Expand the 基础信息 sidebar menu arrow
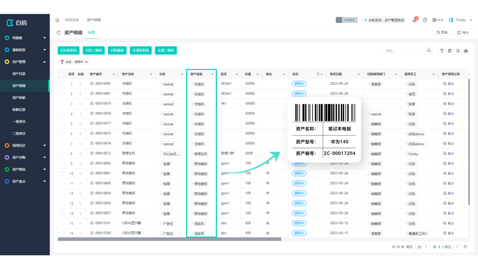Image resolution: width=478 pixels, height=269 pixels. pos(45,50)
